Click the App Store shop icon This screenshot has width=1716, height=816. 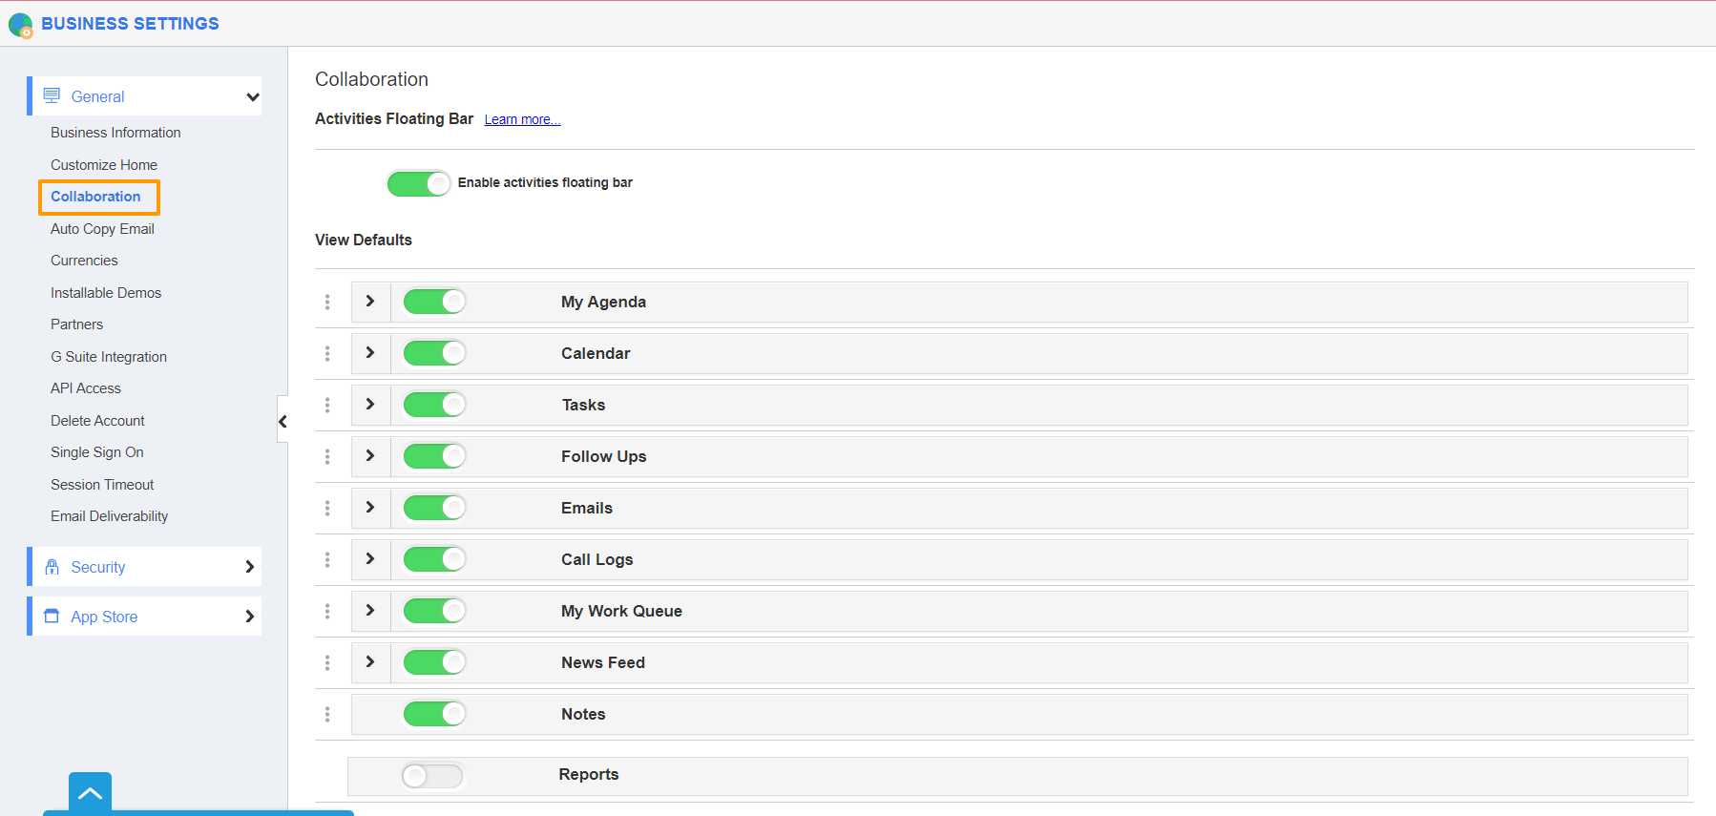pyautogui.click(x=52, y=617)
